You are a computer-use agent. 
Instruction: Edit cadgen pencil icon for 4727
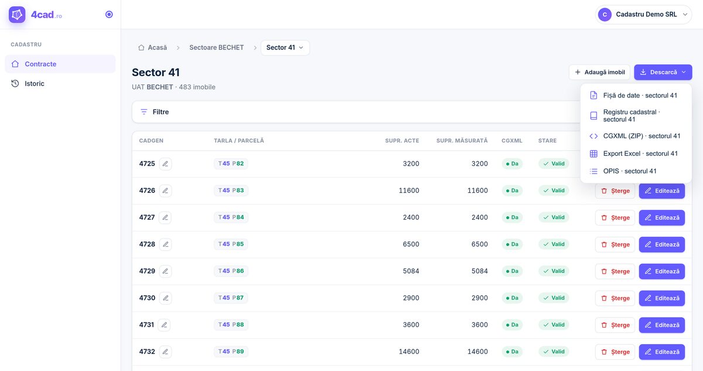166,217
